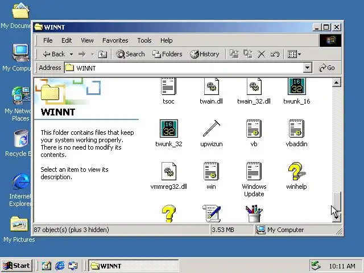Open the Help menu
The height and width of the screenshot is (273, 364).
pos(166,40)
